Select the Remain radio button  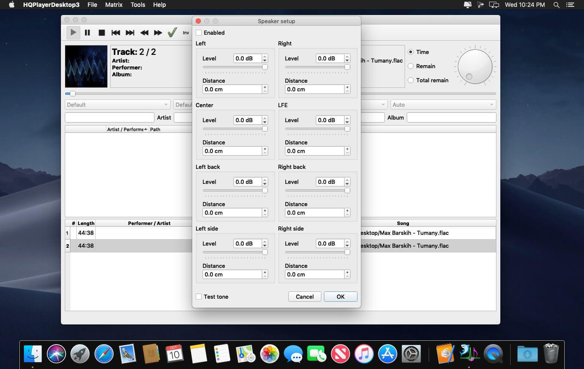(x=411, y=66)
